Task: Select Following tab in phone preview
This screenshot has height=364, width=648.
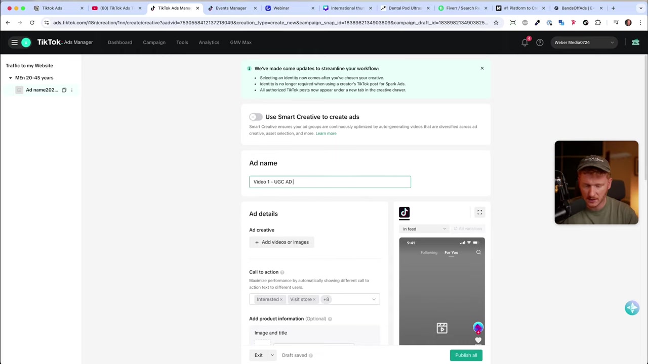Action: [x=429, y=252]
